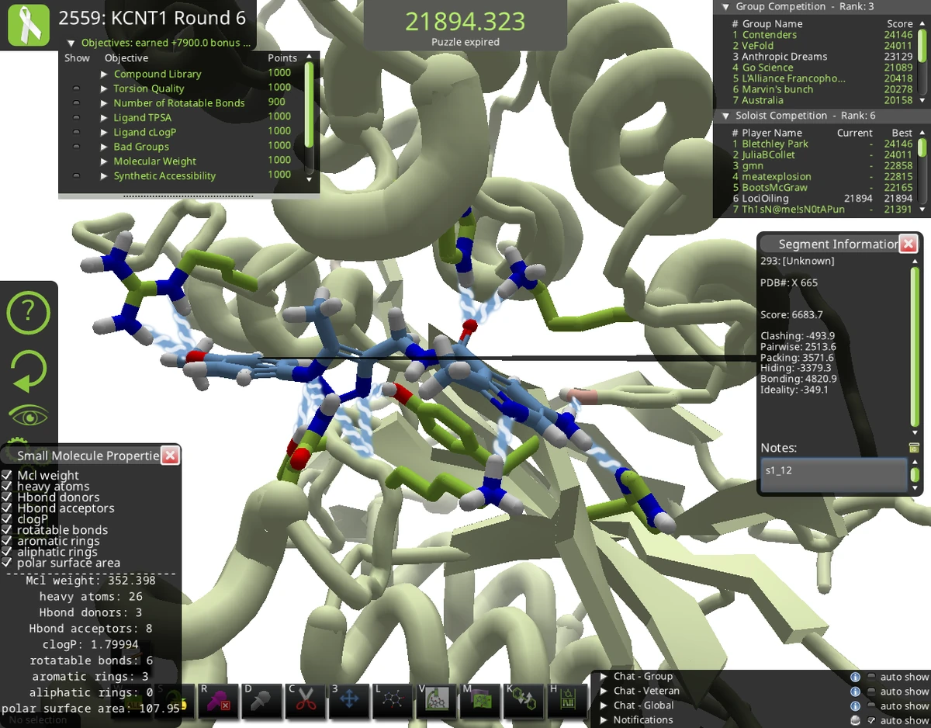Expand the Compound Library objective
This screenshot has height=728, width=931.
[103, 73]
